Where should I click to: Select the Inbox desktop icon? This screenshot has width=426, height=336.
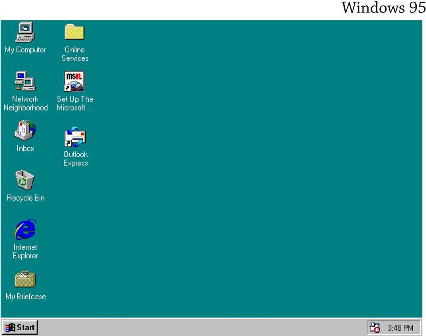(x=25, y=130)
